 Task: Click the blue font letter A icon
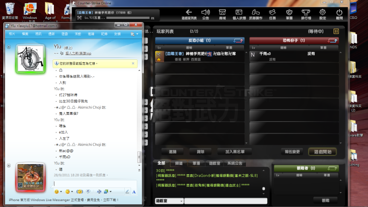(134, 192)
